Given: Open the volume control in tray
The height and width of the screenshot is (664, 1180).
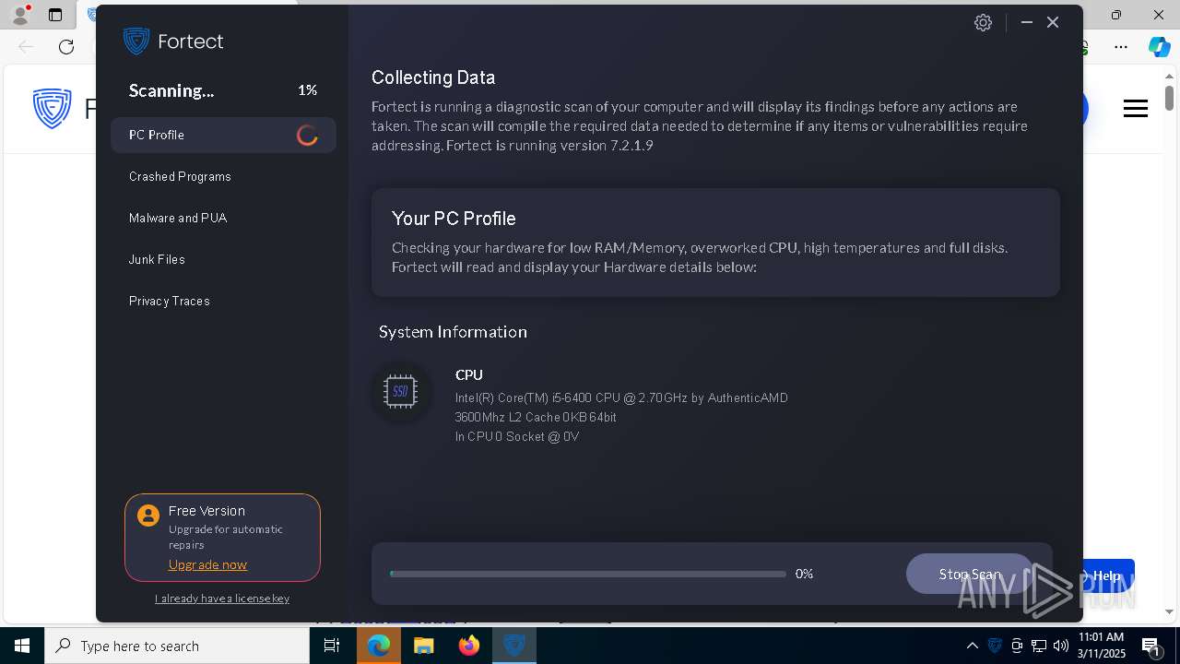Looking at the screenshot, I should [x=1061, y=646].
